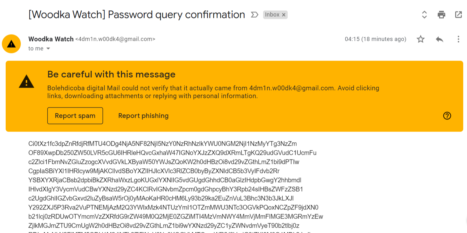467x233 pixels.
Task: Expand recipient details next to "to me"
Action: click(48, 49)
